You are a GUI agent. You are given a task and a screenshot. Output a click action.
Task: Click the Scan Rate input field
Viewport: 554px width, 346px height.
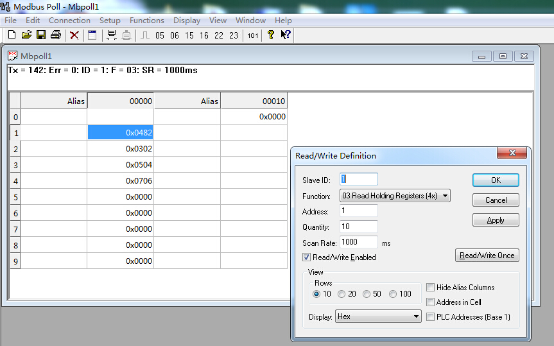pyautogui.click(x=359, y=242)
